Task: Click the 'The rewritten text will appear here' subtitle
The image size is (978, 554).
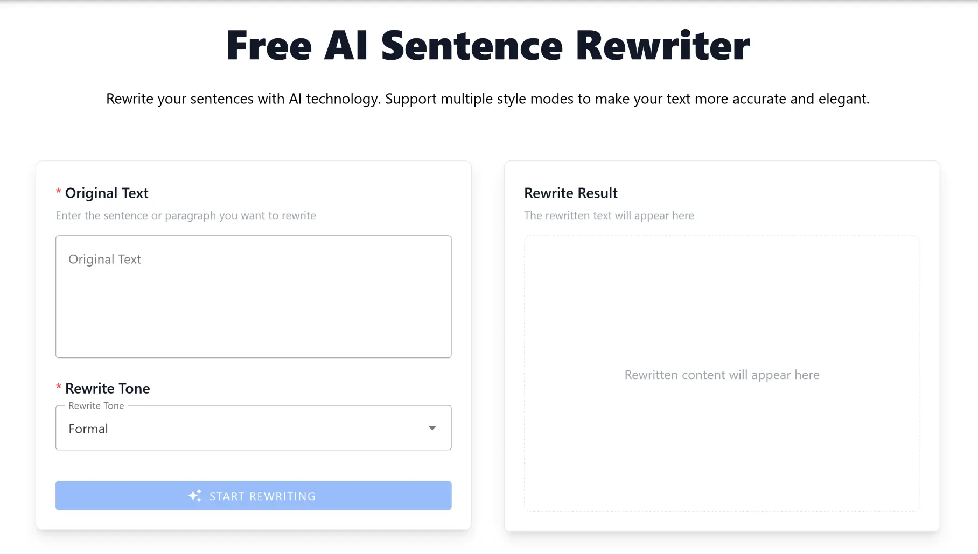Action: (x=609, y=215)
